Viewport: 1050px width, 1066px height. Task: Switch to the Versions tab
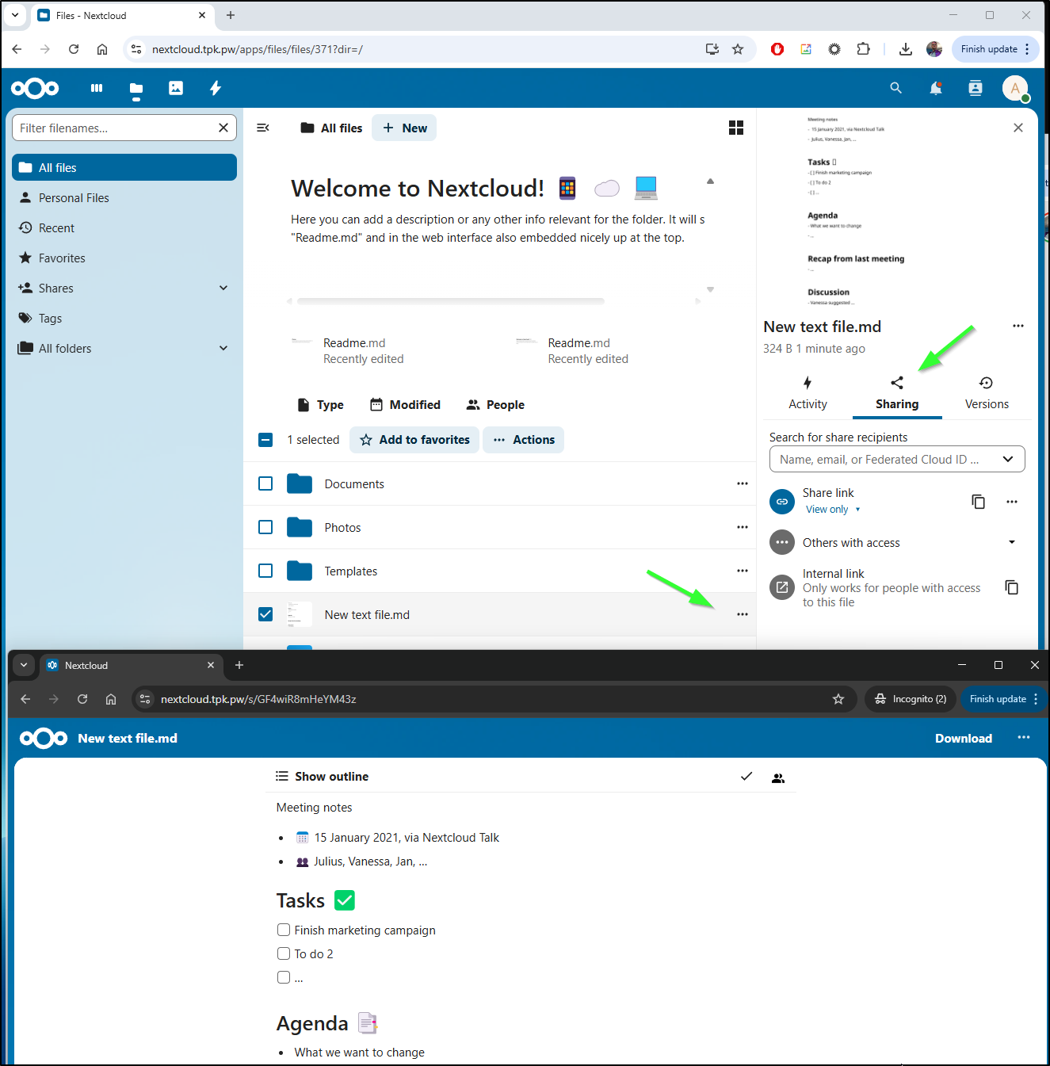pyautogui.click(x=987, y=394)
